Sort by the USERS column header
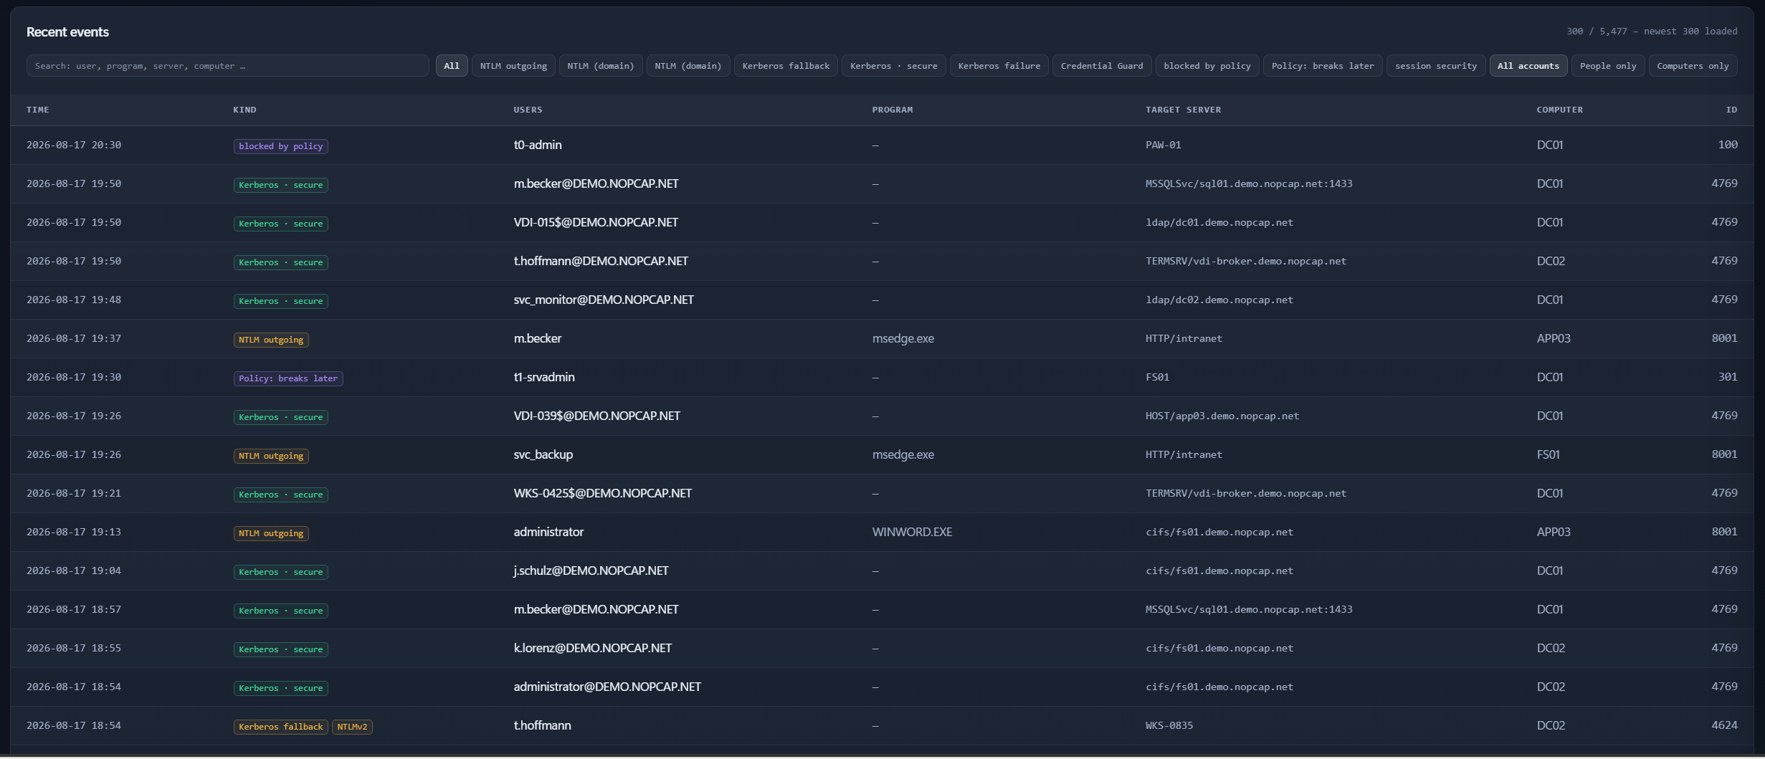Viewport: 1765px width, 759px height. (528, 110)
